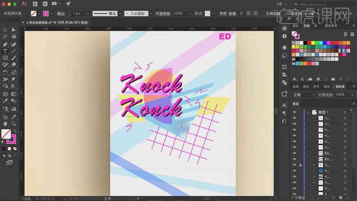Open Bridge via Br icon
This screenshot has width=357, height=201.
coord(35,4)
